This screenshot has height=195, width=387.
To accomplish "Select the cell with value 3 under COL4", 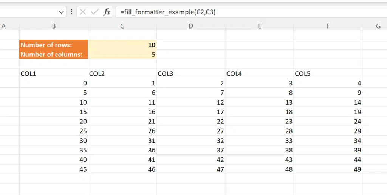I will (x=259, y=83).
